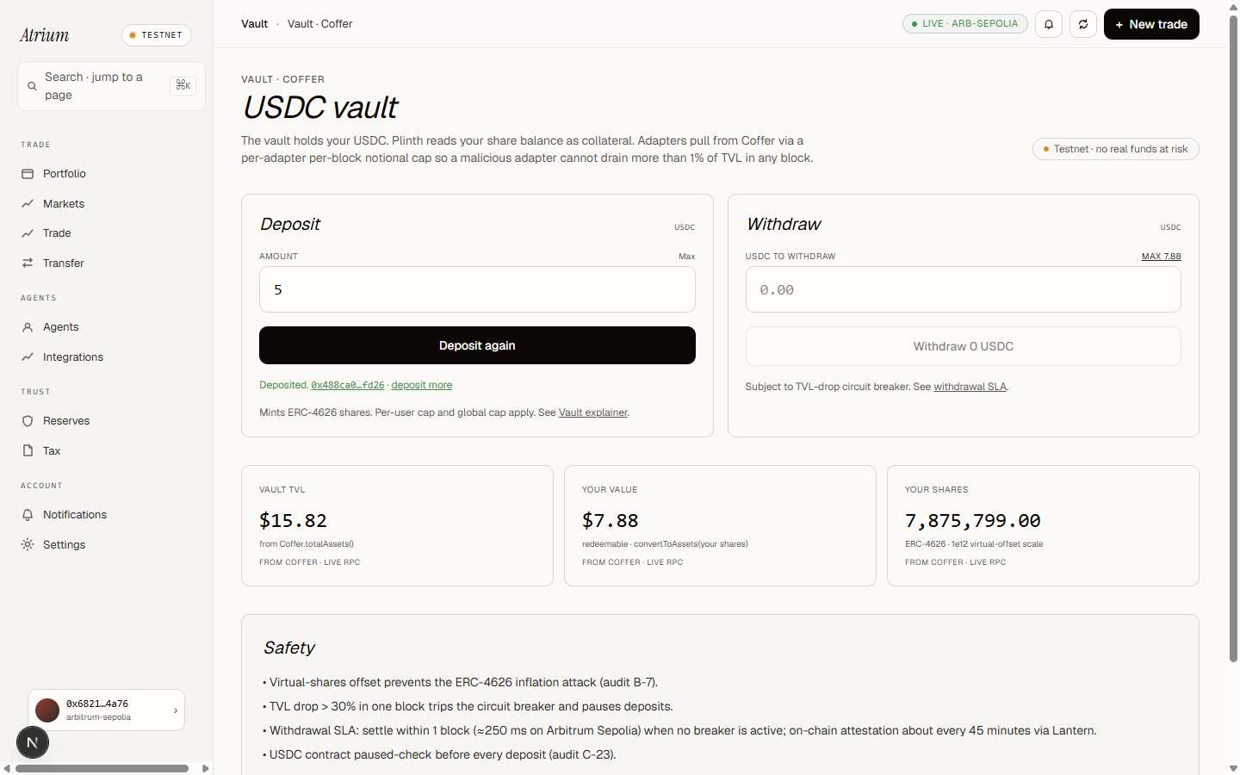Click the Markets chart icon
The width and height of the screenshot is (1240, 775).
pyautogui.click(x=28, y=204)
